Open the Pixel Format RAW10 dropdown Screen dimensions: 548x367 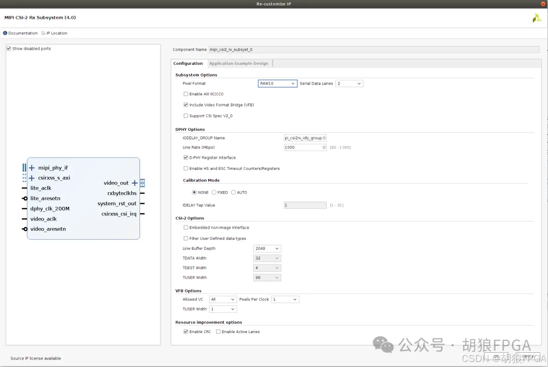point(278,84)
